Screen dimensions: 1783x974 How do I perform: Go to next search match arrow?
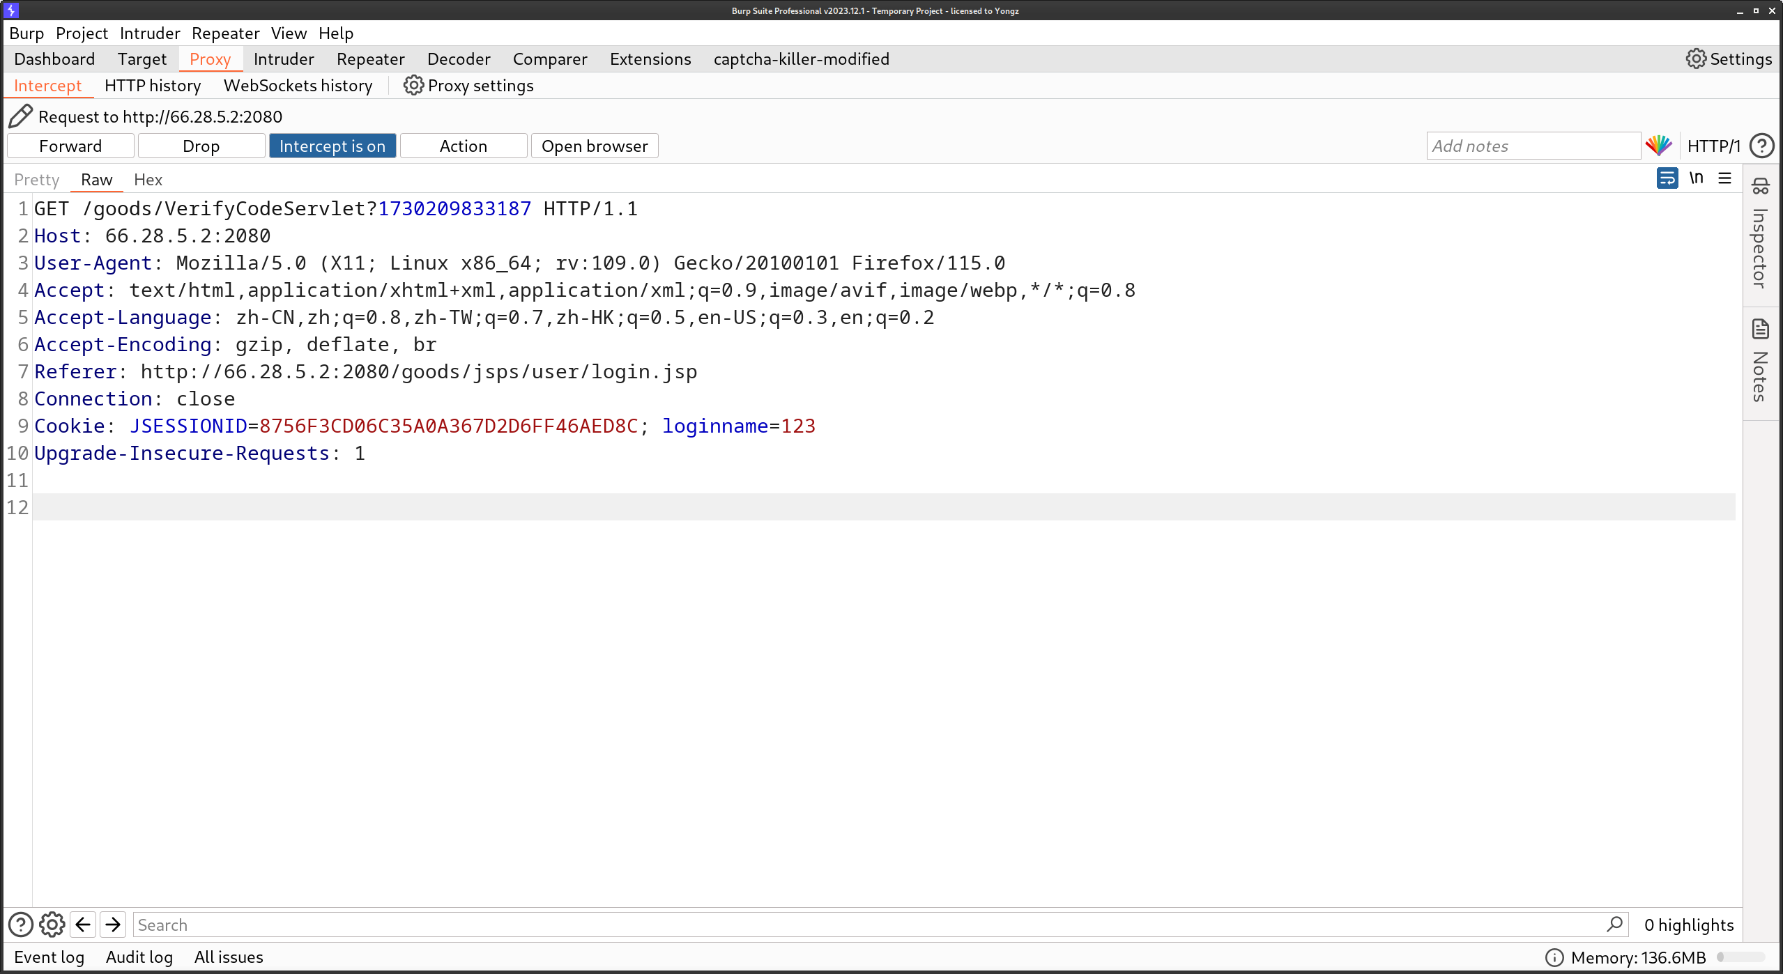[x=113, y=925]
